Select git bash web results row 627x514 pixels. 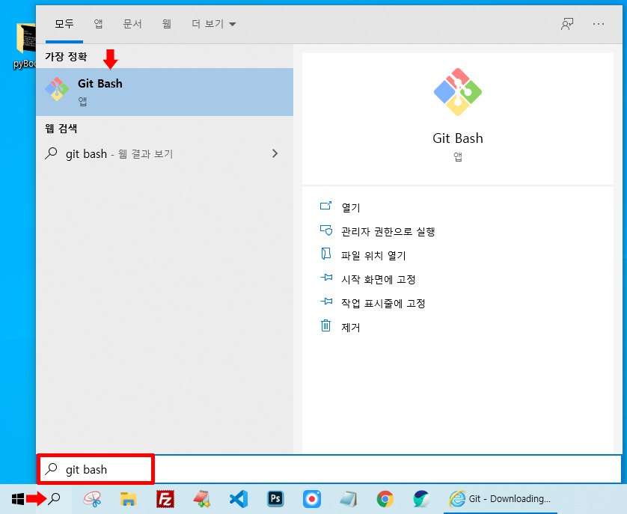coord(165,153)
